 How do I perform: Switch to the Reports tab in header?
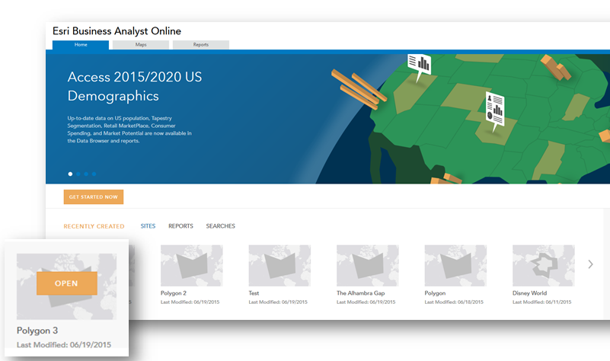click(x=201, y=45)
